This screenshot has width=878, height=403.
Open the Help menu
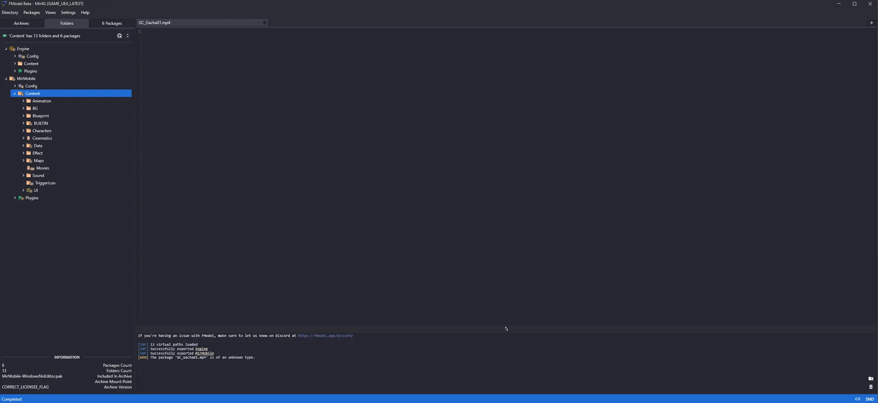click(85, 13)
